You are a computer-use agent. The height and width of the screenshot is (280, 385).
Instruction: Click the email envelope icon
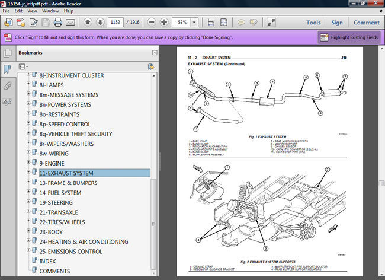click(x=70, y=23)
